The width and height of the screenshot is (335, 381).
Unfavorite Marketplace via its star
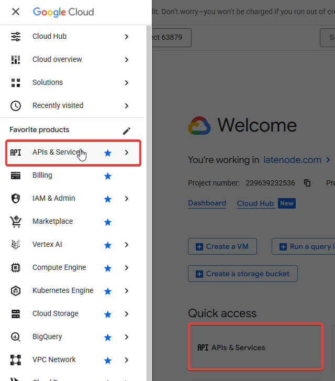pyautogui.click(x=108, y=222)
